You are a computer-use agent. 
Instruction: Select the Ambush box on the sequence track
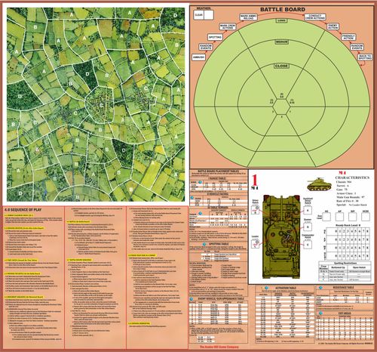[x=198, y=57]
